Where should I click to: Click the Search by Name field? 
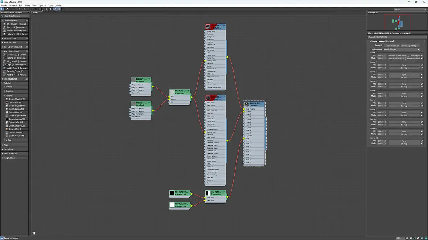coord(16,16)
